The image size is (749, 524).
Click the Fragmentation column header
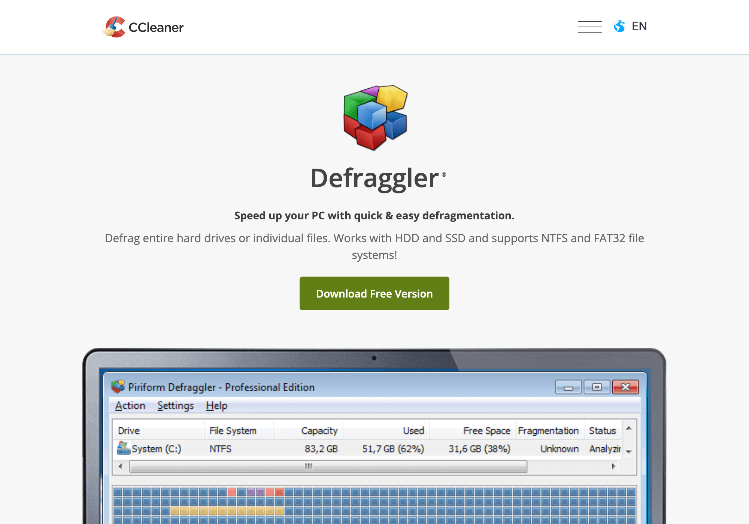tap(550, 430)
